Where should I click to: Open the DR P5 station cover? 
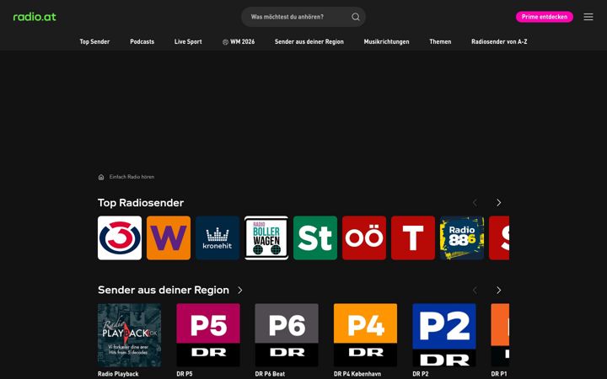pyautogui.click(x=208, y=335)
